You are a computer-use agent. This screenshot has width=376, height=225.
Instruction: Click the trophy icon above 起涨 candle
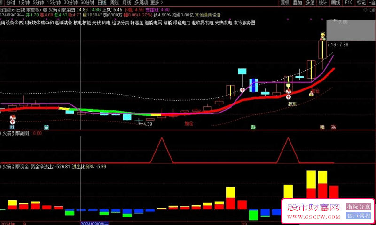[x=288, y=85]
